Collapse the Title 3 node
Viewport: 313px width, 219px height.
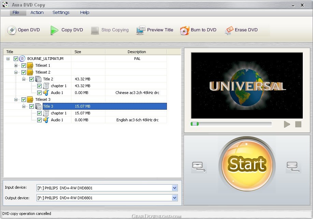point(24,106)
